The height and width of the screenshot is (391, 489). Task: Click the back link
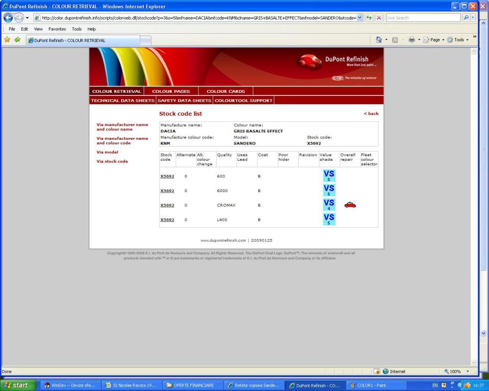point(371,114)
